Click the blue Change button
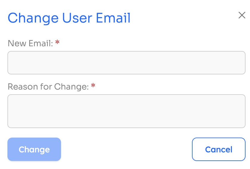The image size is (250, 169). point(34,149)
